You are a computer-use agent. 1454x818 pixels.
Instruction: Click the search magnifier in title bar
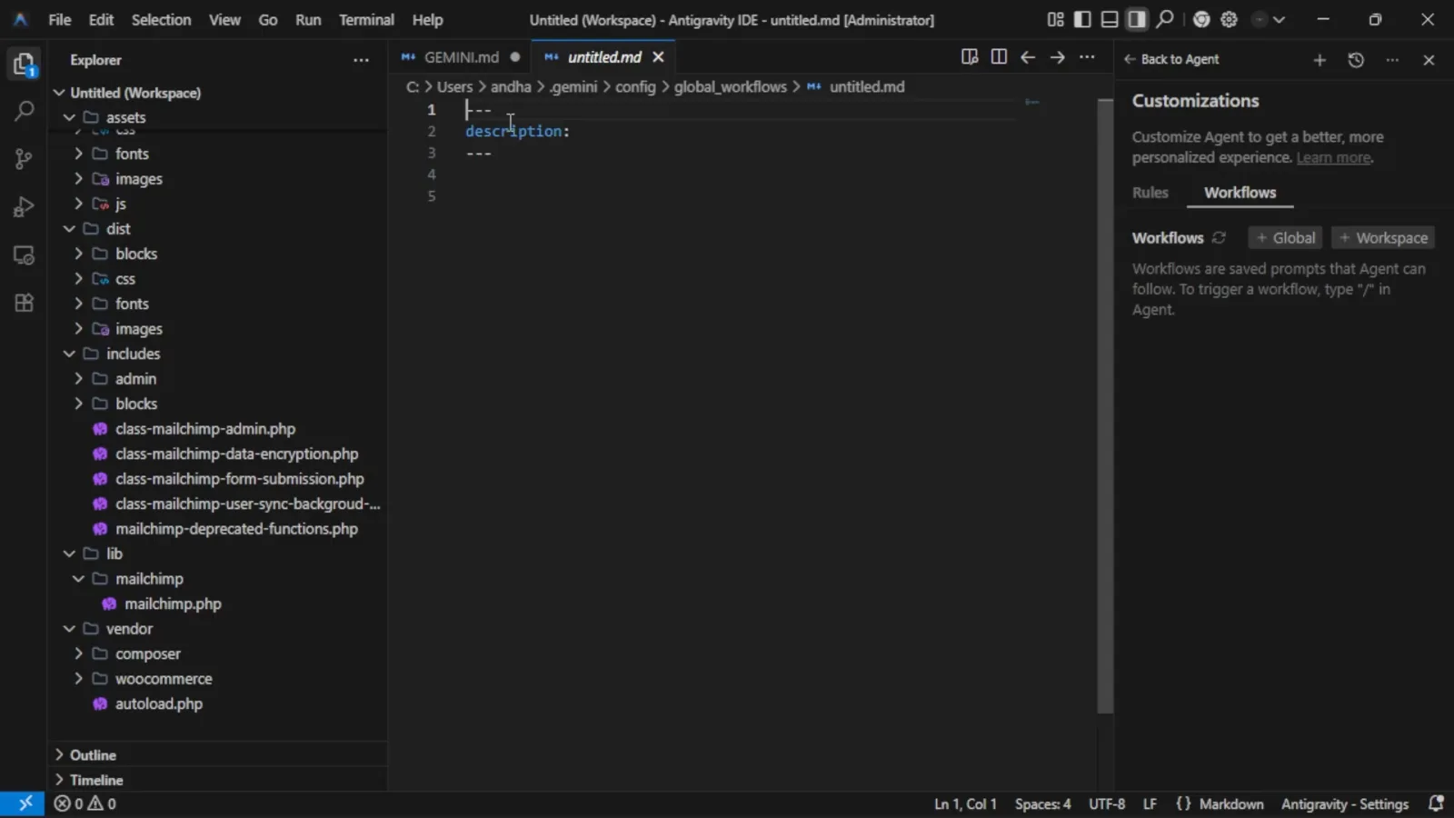tap(1165, 19)
